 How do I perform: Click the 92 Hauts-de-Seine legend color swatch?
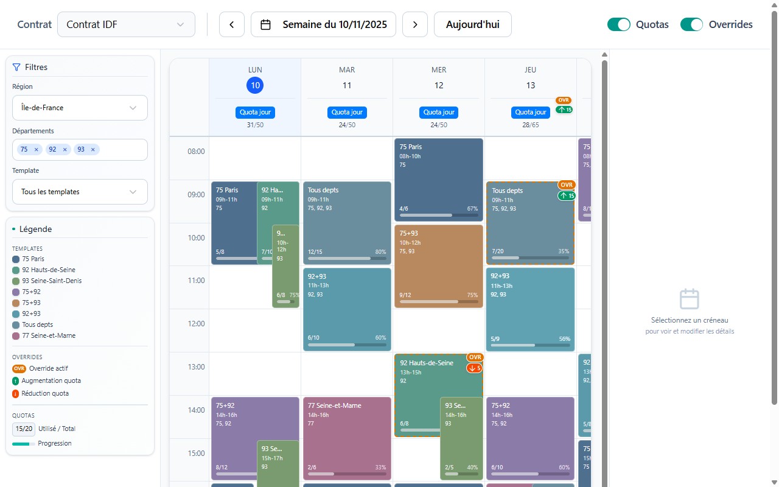tap(16, 270)
